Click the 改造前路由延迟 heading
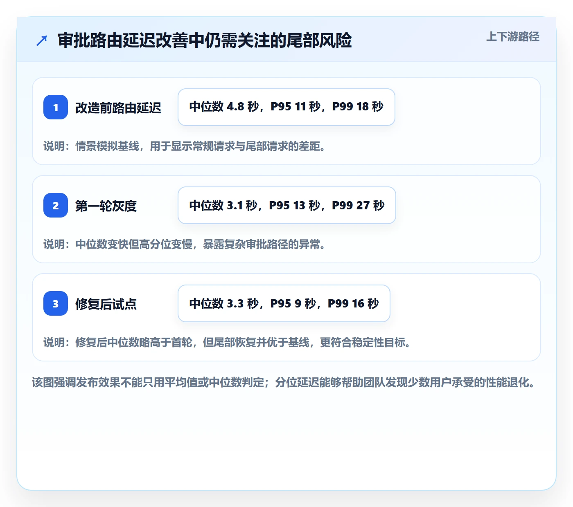Screen dimensions: 573x507 (x=118, y=108)
